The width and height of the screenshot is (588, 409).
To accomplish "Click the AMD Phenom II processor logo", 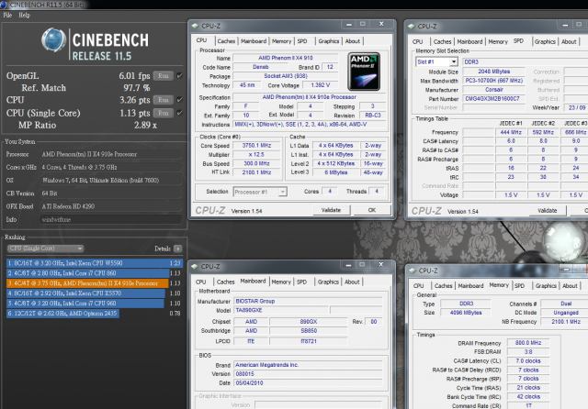I will 364,72.
